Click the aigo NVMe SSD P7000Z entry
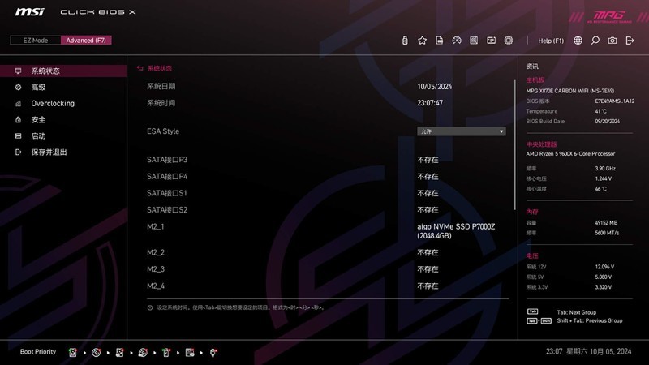This screenshot has width=649, height=365. [x=456, y=231]
